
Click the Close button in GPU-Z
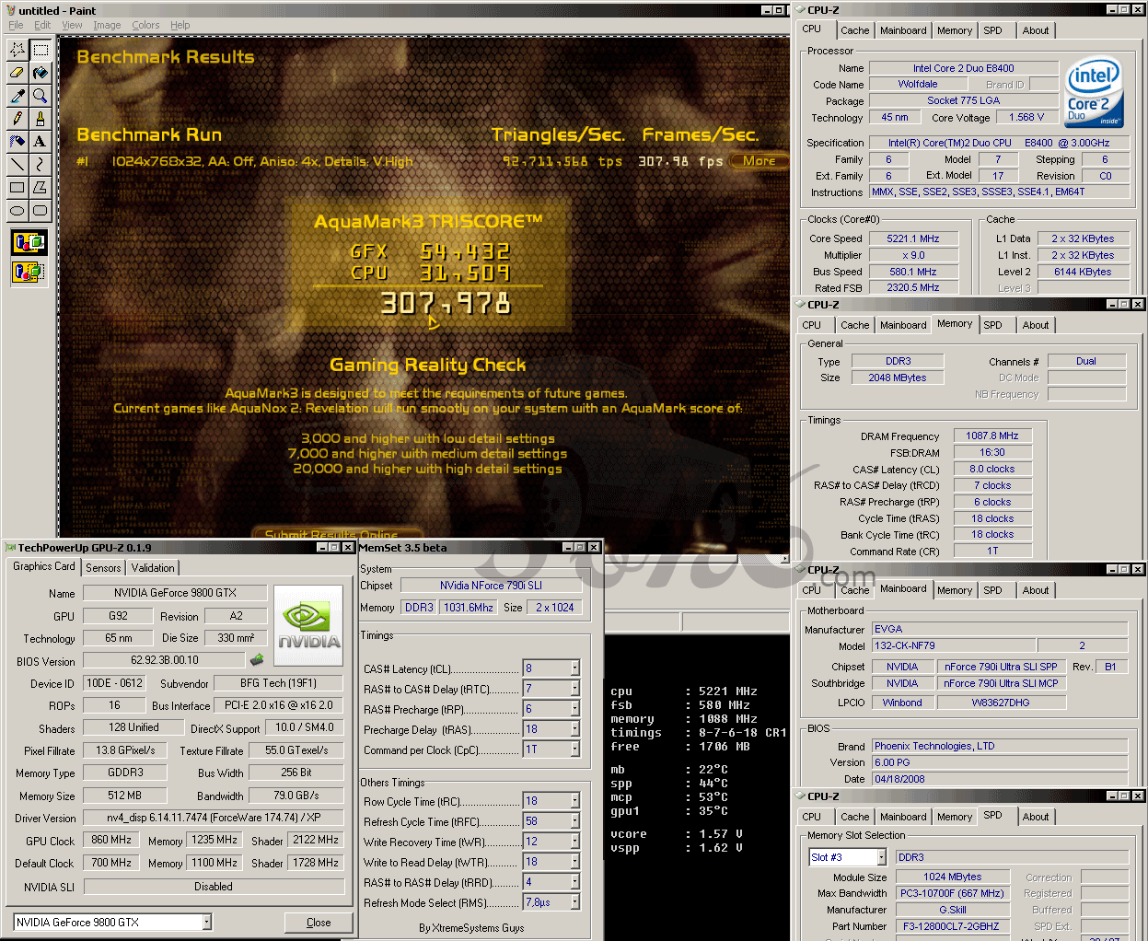point(319,923)
